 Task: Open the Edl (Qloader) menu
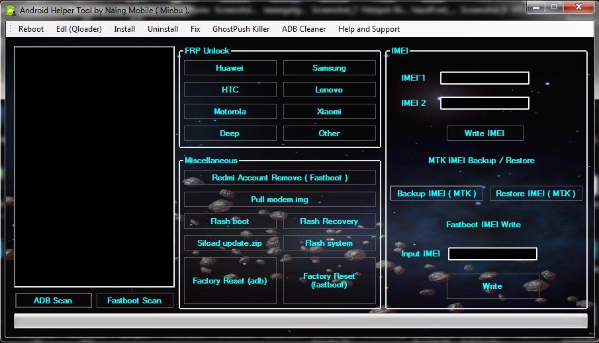(x=79, y=29)
